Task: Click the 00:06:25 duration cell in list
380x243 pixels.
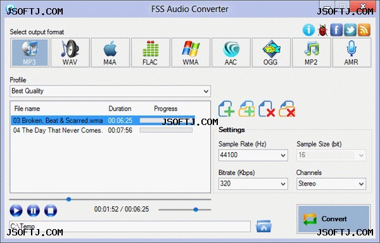Action: 120,121
